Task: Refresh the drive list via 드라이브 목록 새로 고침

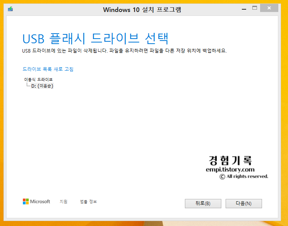Action: coord(48,69)
